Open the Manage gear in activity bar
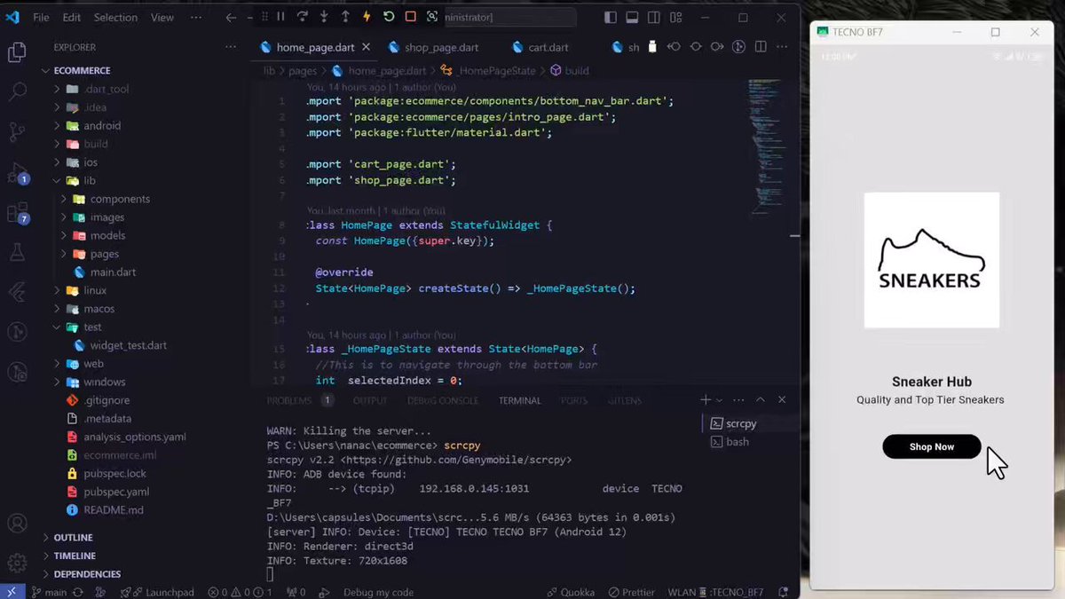This screenshot has width=1065, height=599. pyautogui.click(x=17, y=563)
